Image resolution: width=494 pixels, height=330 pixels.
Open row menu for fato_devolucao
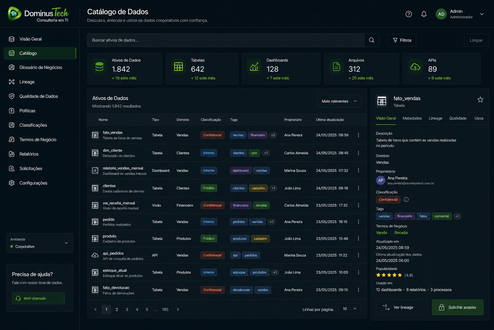[x=359, y=290]
